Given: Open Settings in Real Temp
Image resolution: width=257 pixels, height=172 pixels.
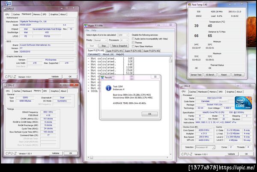Looking at the screenshot, I should tap(238, 74).
